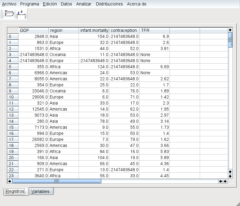Click the TFR cell showing 6.69
Screen dimensions: 240x206
pyautogui.click(x=154, y=67)
